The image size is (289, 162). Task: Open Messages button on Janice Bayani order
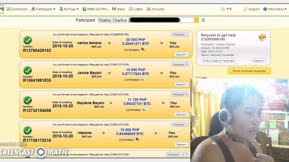click(x=180, y=64)
